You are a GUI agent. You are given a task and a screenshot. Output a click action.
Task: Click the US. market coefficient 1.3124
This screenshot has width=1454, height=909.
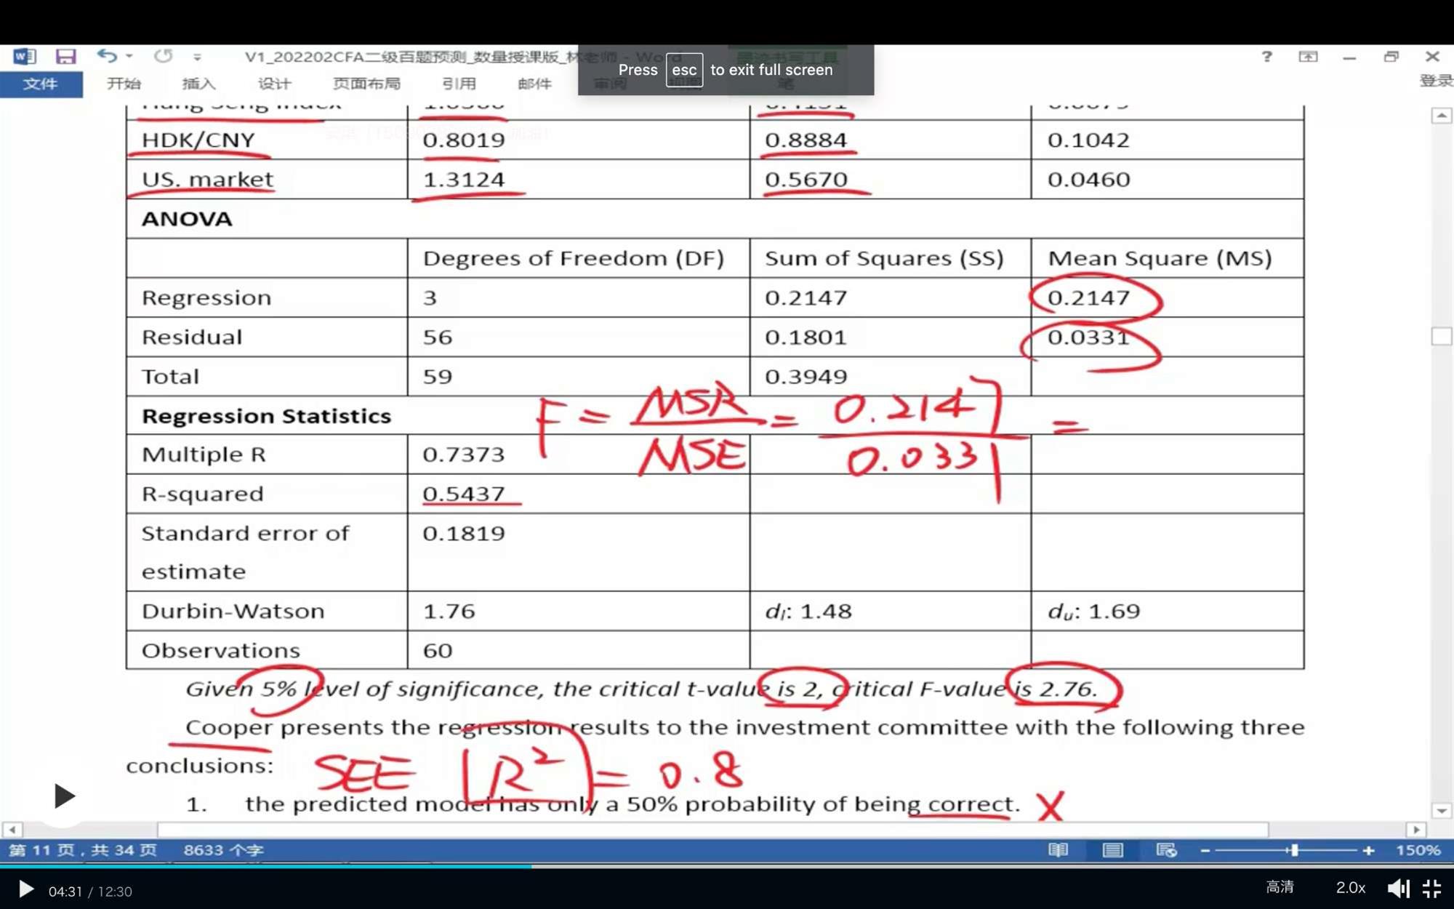pyautogui.click(x=464, y=179)
